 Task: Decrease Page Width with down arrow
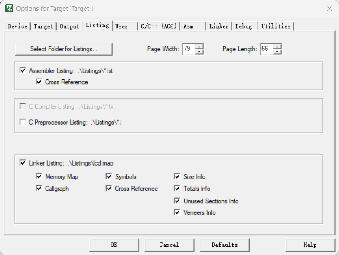(199, 52)
